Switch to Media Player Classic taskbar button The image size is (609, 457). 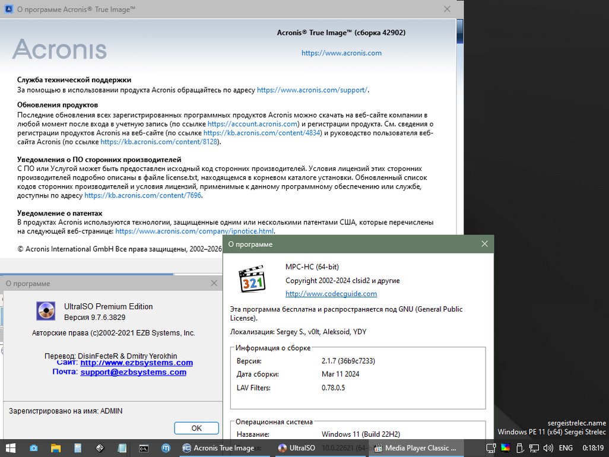coord(415,448)
